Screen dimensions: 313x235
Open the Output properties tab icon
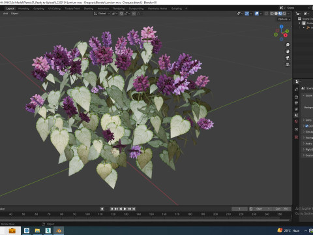coord(296,103)
